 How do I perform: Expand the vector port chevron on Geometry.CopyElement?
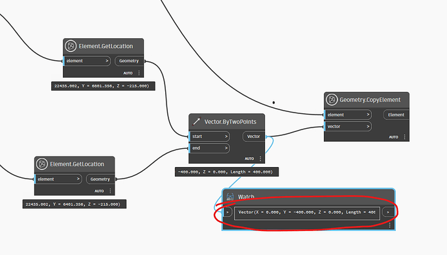[x=368, y=126]
